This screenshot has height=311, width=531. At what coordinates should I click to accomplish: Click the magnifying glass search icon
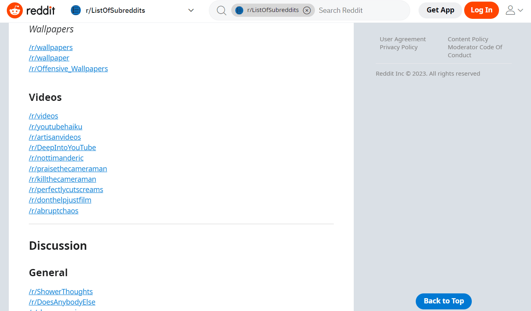coord(221,10)
